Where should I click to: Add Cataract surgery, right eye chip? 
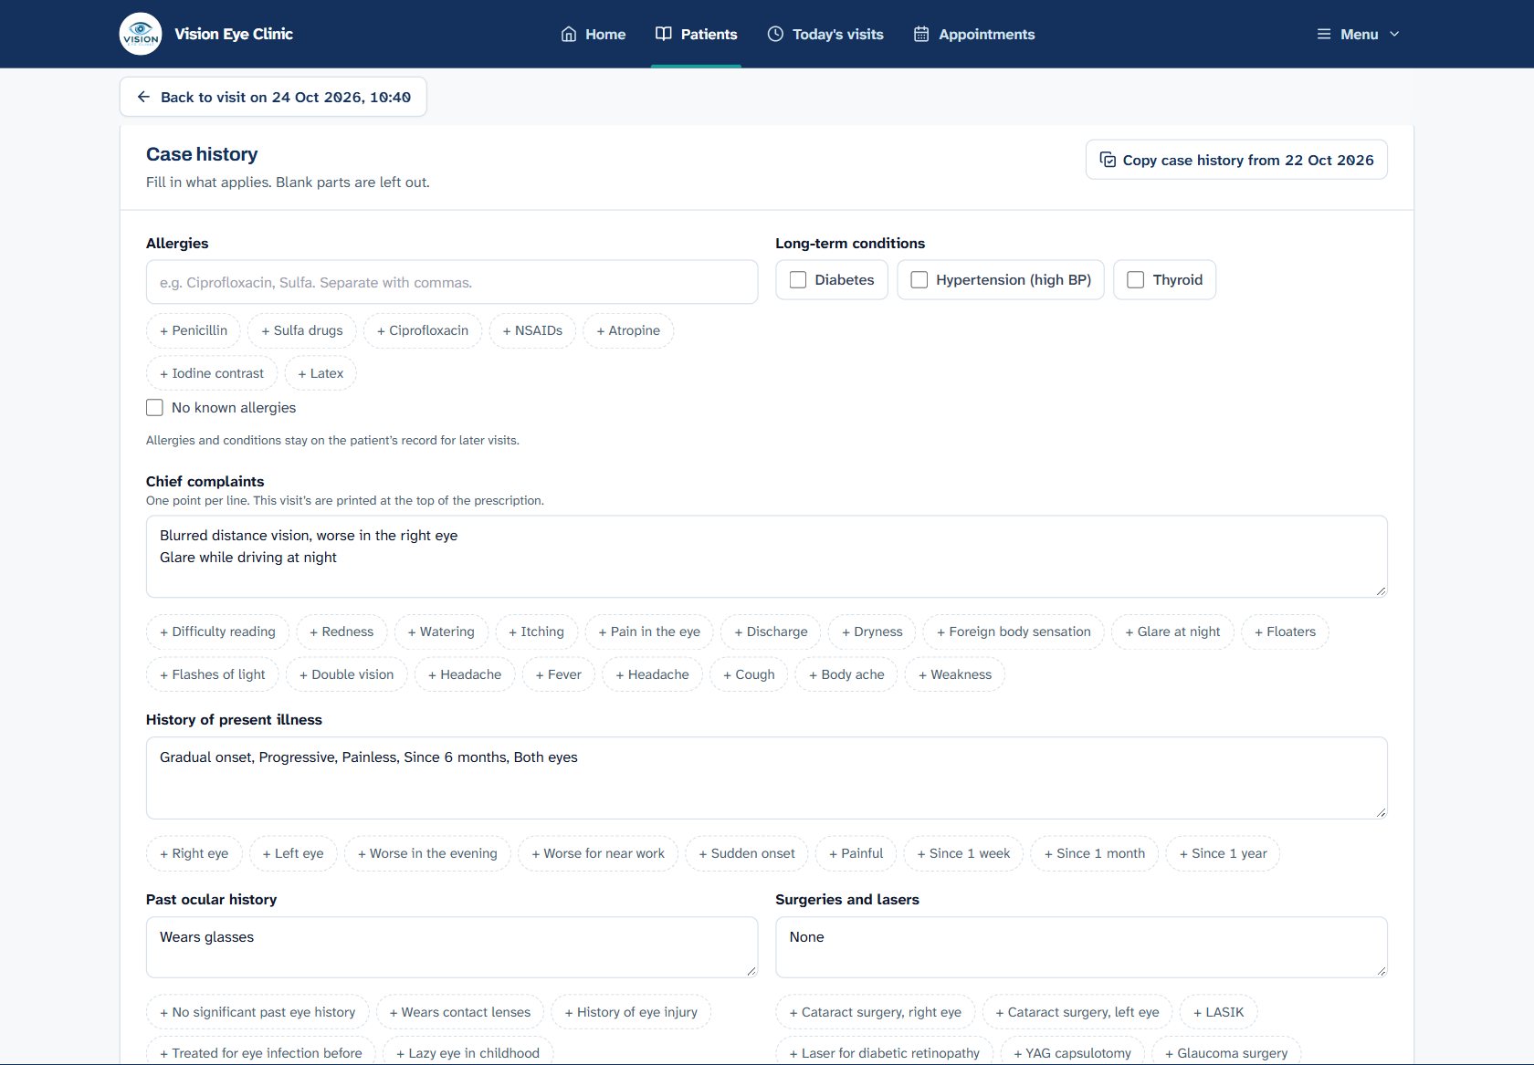876,1012
